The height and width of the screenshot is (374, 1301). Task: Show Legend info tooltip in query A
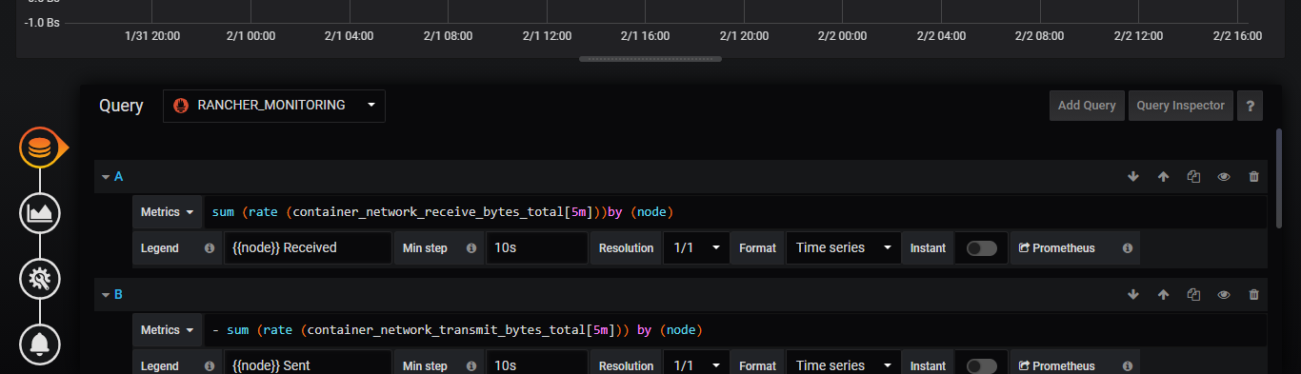pos(210,248)
